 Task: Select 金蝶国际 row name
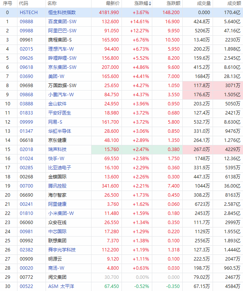pos(57,177)
